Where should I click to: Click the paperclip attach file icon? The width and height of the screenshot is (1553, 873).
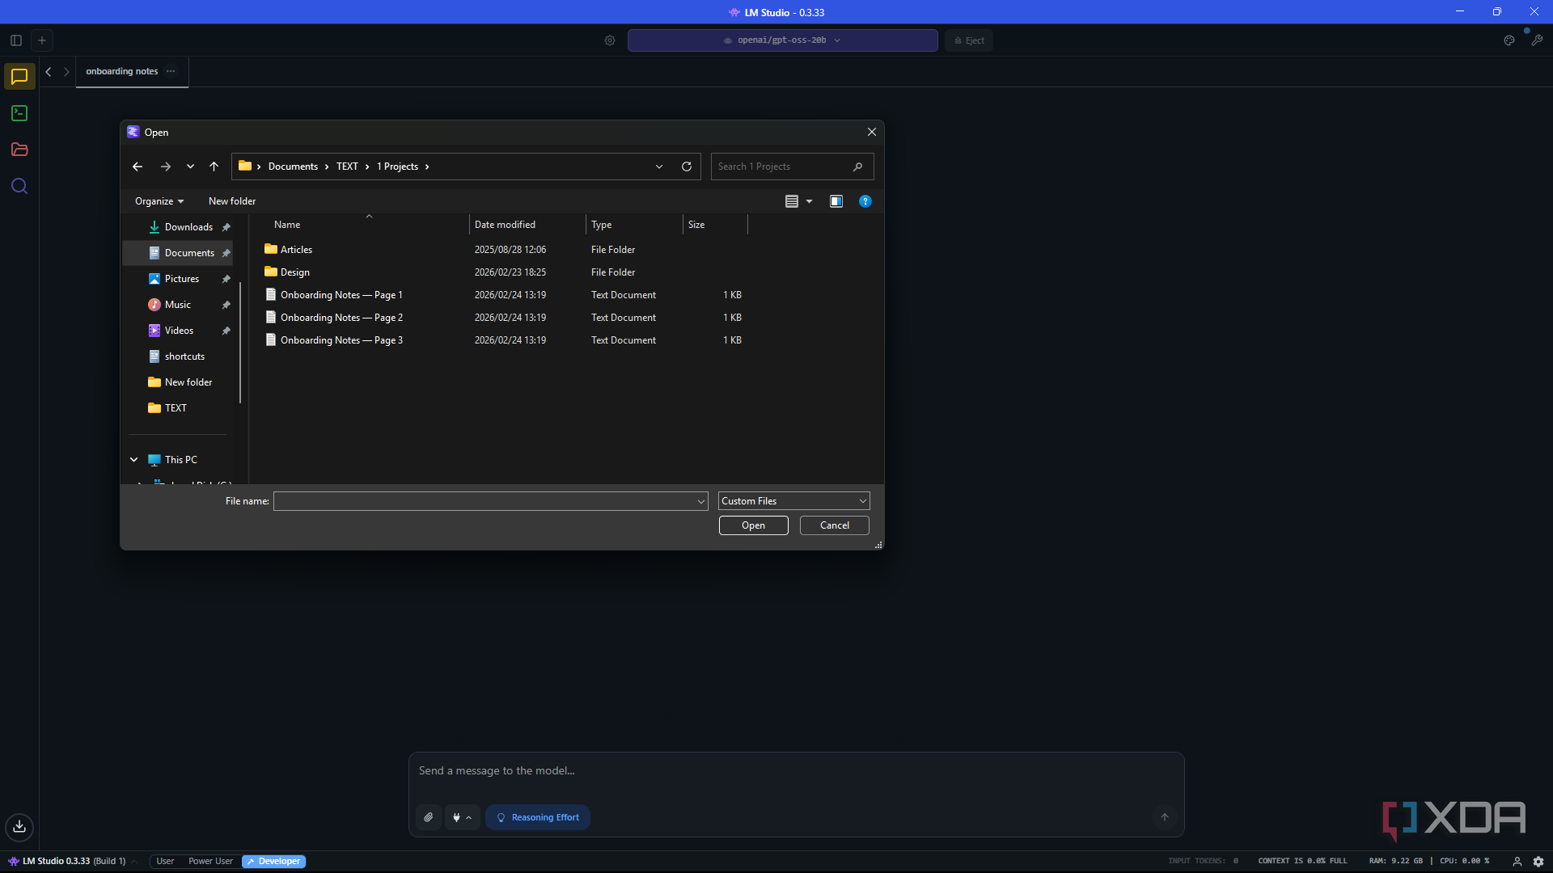(x=429, y=817)
